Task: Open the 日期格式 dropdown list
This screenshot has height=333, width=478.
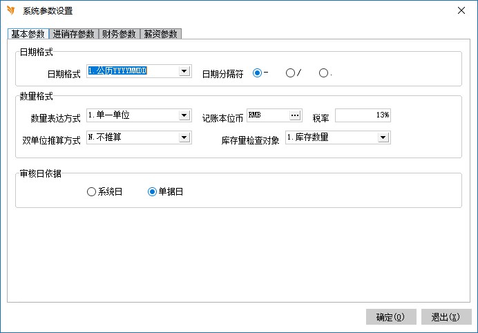Action: tap(184, 70)
